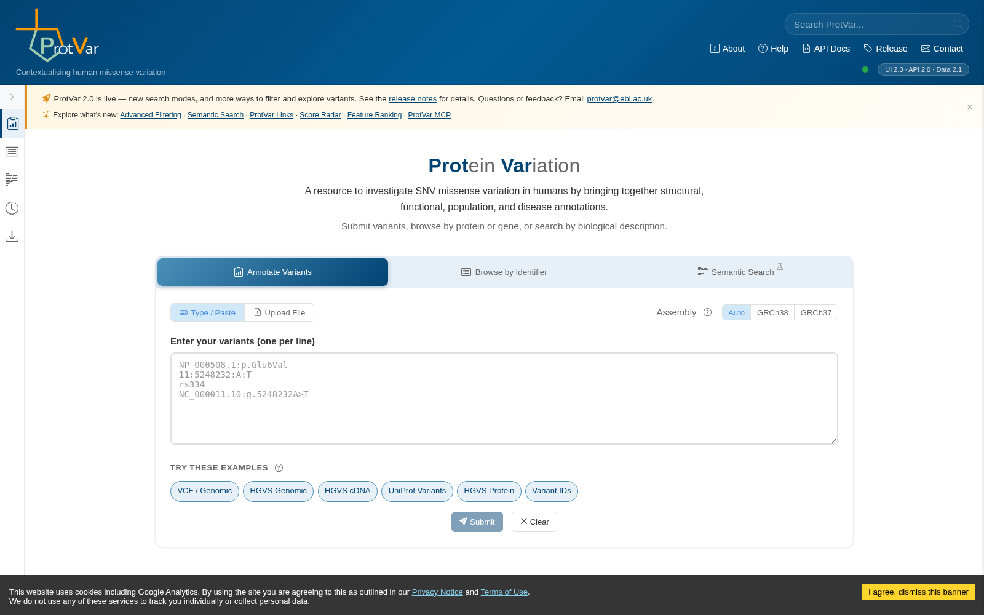Load the HGVS Genomic example

pos(278,491)
